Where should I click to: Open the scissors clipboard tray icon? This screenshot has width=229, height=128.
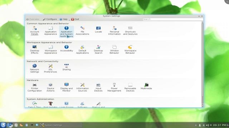[204, 125]
